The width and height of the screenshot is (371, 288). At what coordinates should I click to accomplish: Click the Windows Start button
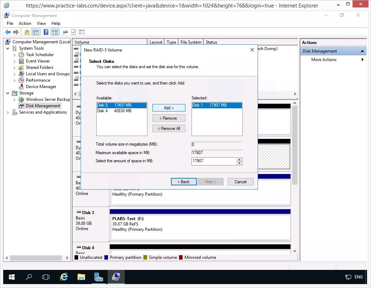tap(12, 277)
